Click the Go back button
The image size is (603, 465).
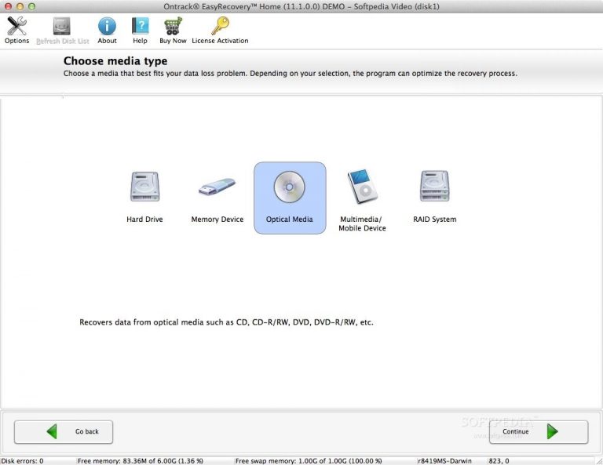pyautogui.click(x=64, y=432)
